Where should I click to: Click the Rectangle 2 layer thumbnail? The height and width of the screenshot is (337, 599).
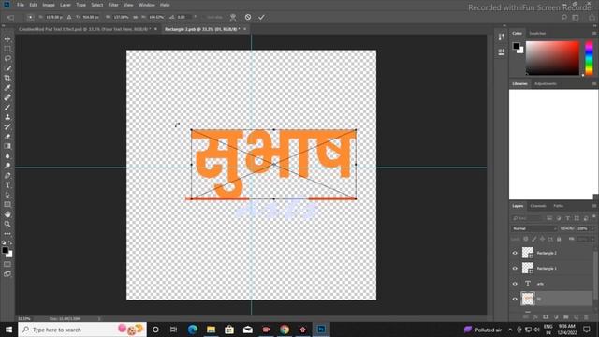[528, 253]
